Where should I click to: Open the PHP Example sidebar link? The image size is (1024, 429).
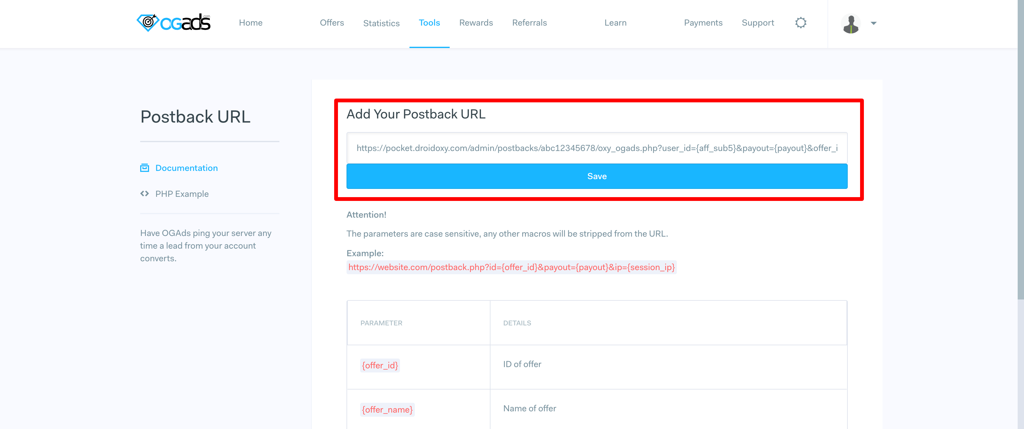point(182,194)
